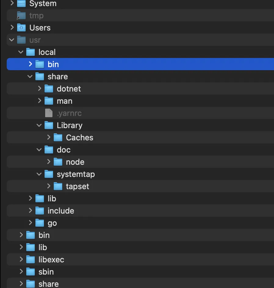Collapse the usr folder chevron
This screenshot has height=288, width=274.
[x=12, y=40]
